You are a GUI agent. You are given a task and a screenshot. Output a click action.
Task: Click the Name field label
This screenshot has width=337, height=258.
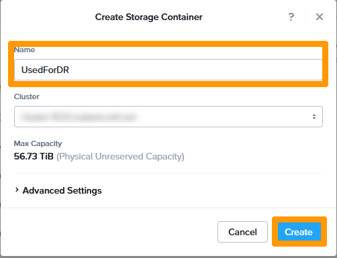tap(24, 50)
